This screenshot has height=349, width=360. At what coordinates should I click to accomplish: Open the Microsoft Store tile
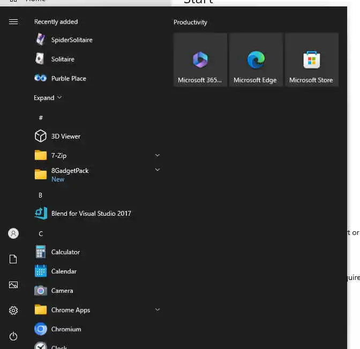pos(312,59)
